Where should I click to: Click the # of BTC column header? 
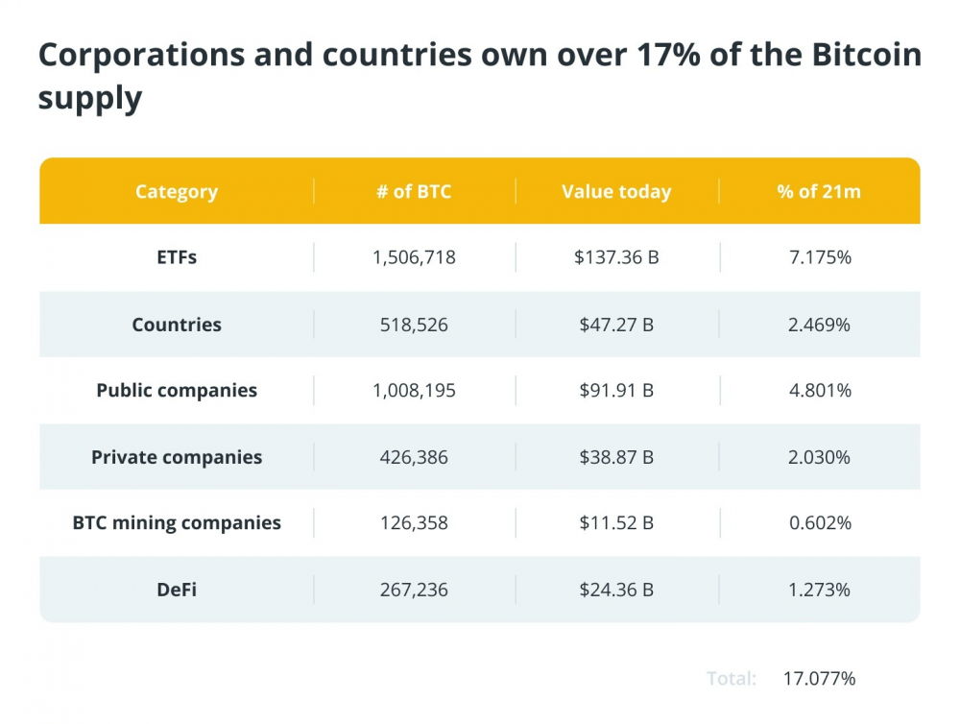tap(414, 191)
